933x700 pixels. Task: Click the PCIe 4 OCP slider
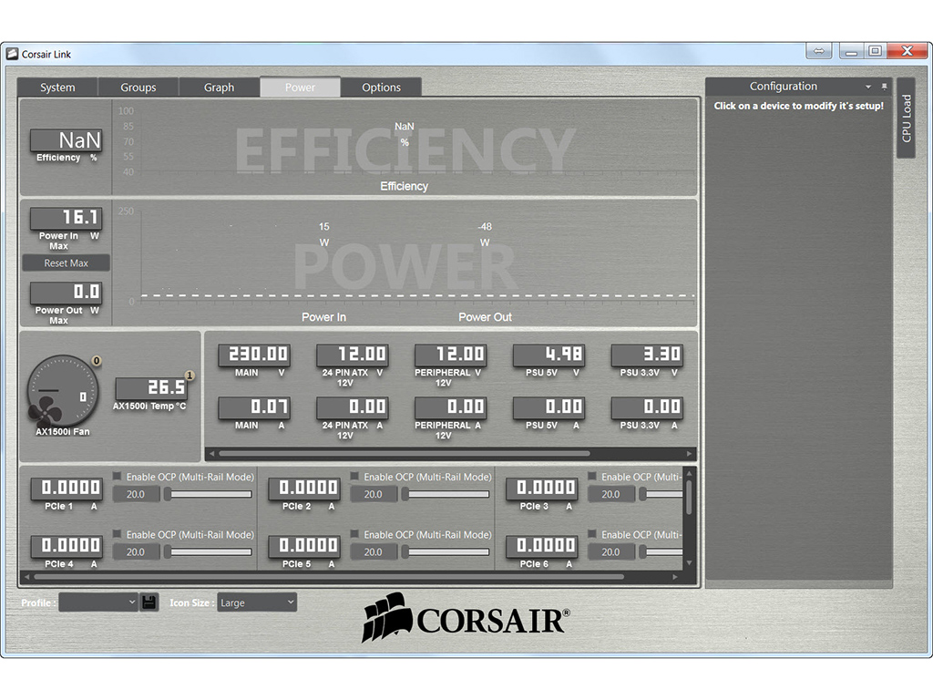tap(209, 551)
